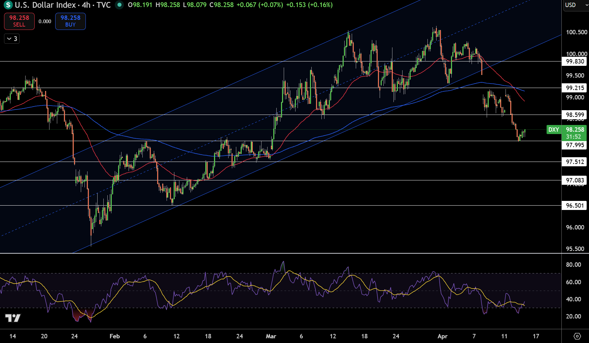Click the 20.00 RSI axis label
This screenshot has height=343, width=589.
click(574, 316)
